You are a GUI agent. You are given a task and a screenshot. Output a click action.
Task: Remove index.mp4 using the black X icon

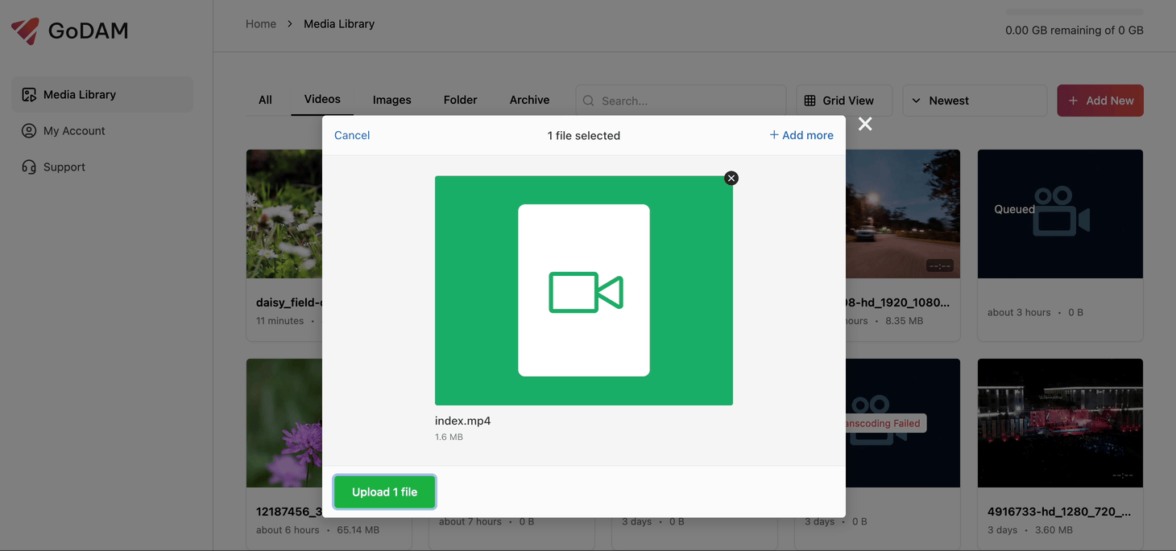(731, 179)
